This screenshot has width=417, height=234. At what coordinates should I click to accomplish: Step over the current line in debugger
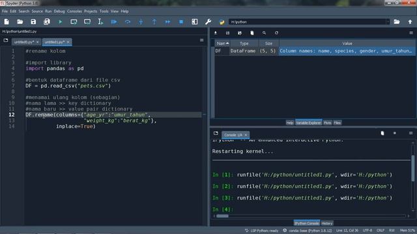128,21
